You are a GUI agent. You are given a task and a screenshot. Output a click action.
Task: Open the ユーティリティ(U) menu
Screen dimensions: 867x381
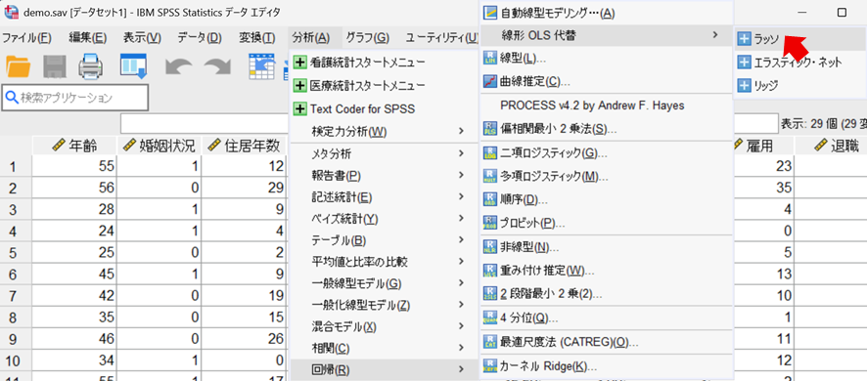[441, 37]
